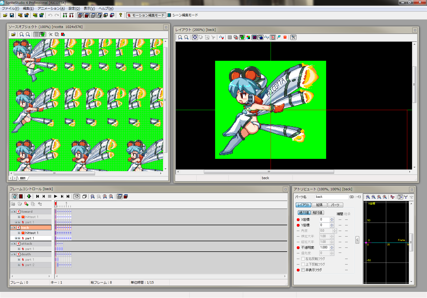
Task: Click the パーツ名 input field containing back
Action: tap(331, 197)
